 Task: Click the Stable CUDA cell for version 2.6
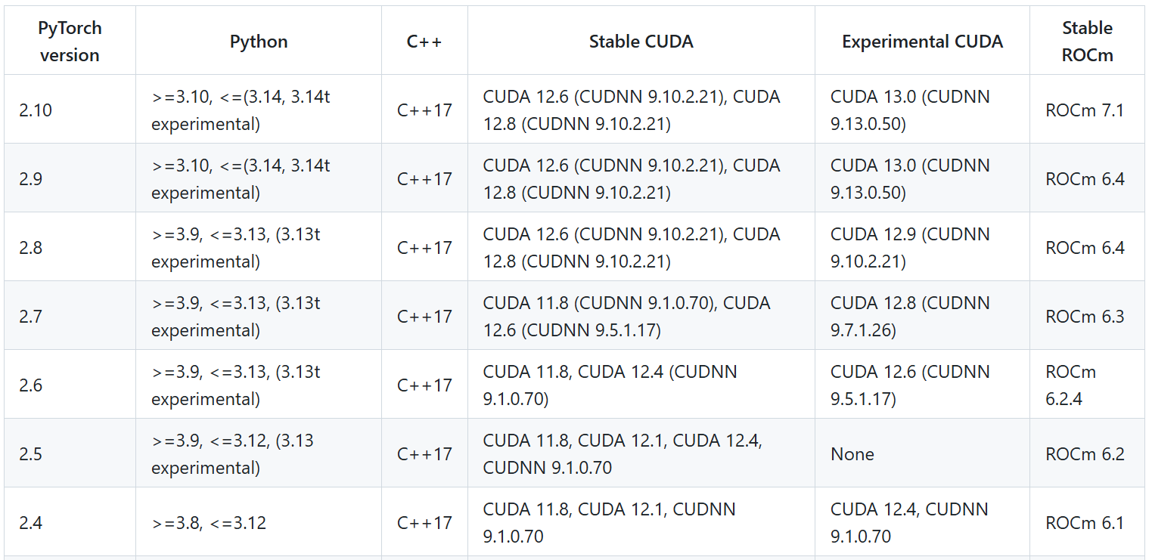[x=610, y=385]
